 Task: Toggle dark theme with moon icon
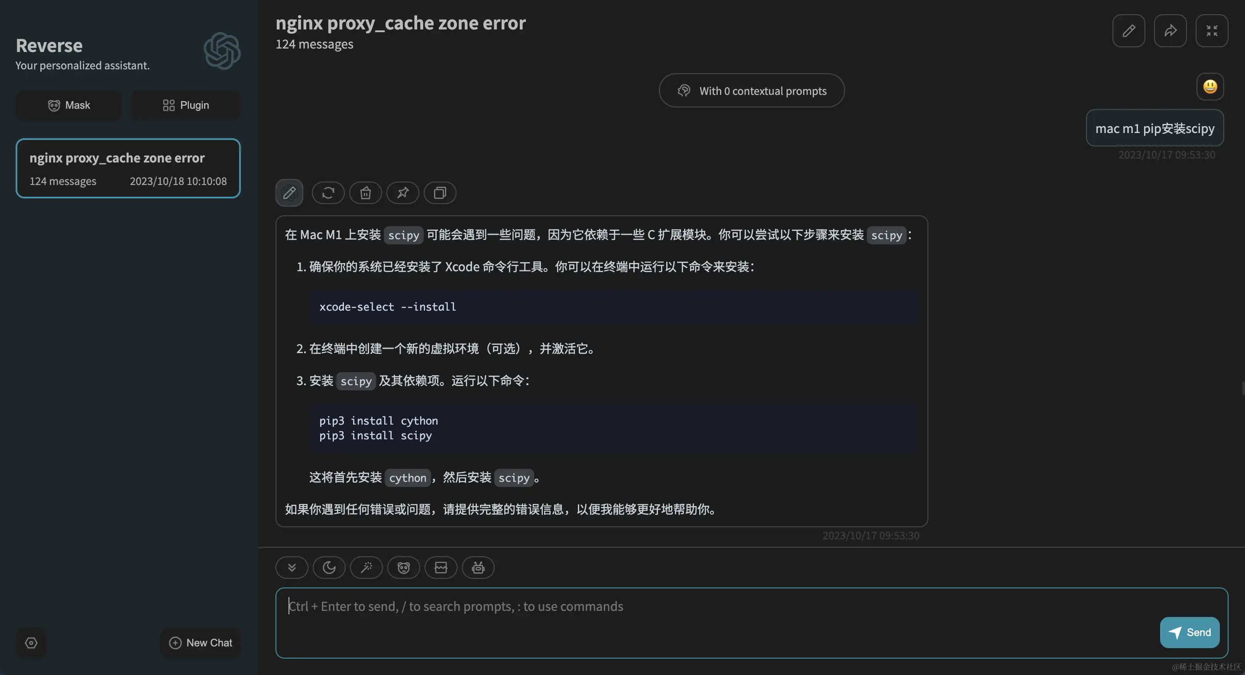click(x=329, y=567)
